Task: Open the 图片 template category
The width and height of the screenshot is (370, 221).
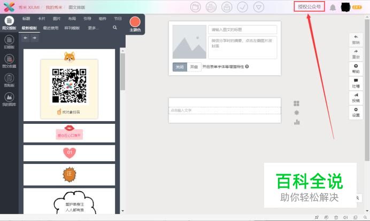Action: [57, 19]
